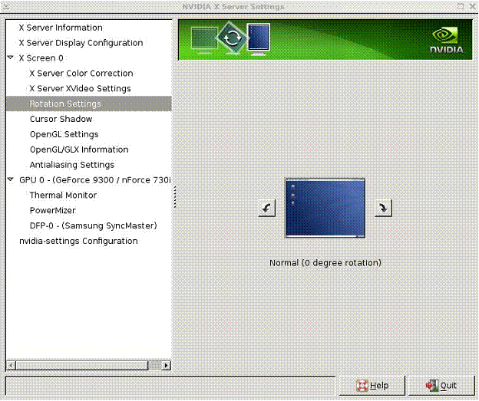The image size is (479, 401).
Task: Collapse the X Screen 0 tree node
Action: click(11, 58)
